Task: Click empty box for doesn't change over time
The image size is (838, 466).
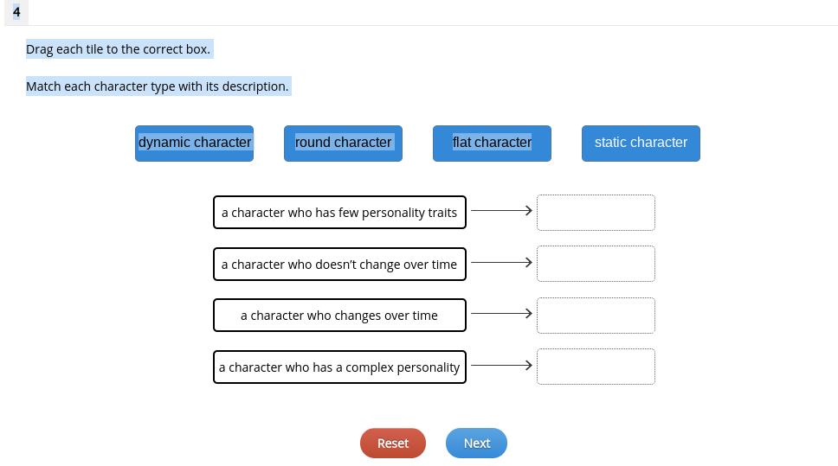Action: point(596,264)
